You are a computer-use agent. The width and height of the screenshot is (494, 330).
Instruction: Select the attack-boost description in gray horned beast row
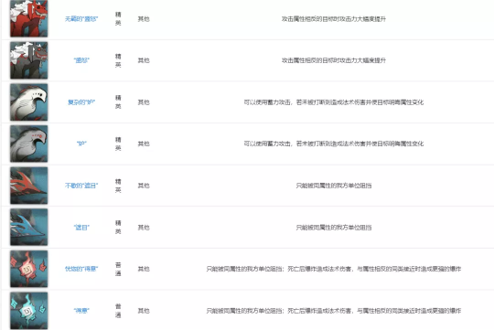point(334,60)
